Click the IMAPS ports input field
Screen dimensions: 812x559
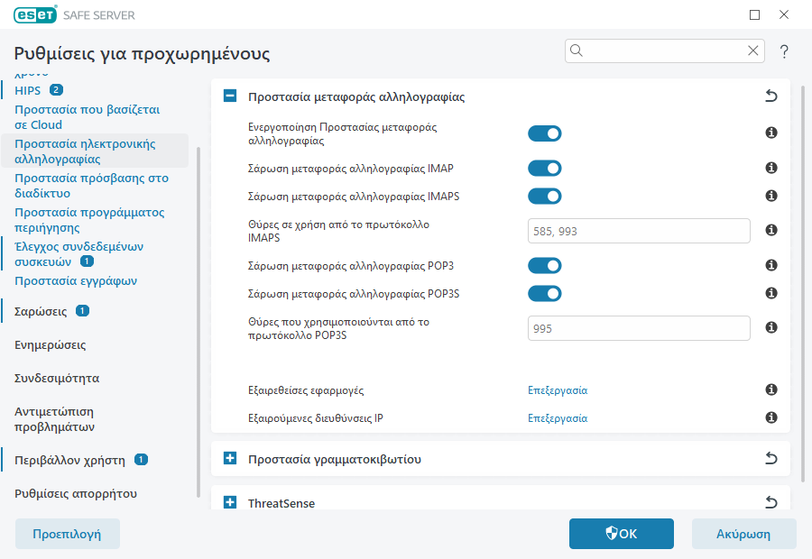639,231
